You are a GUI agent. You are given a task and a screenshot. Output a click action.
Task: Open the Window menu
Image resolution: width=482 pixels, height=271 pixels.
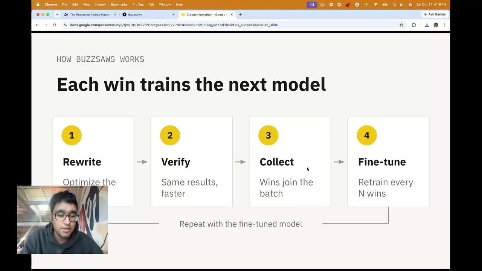pos(165,5)
